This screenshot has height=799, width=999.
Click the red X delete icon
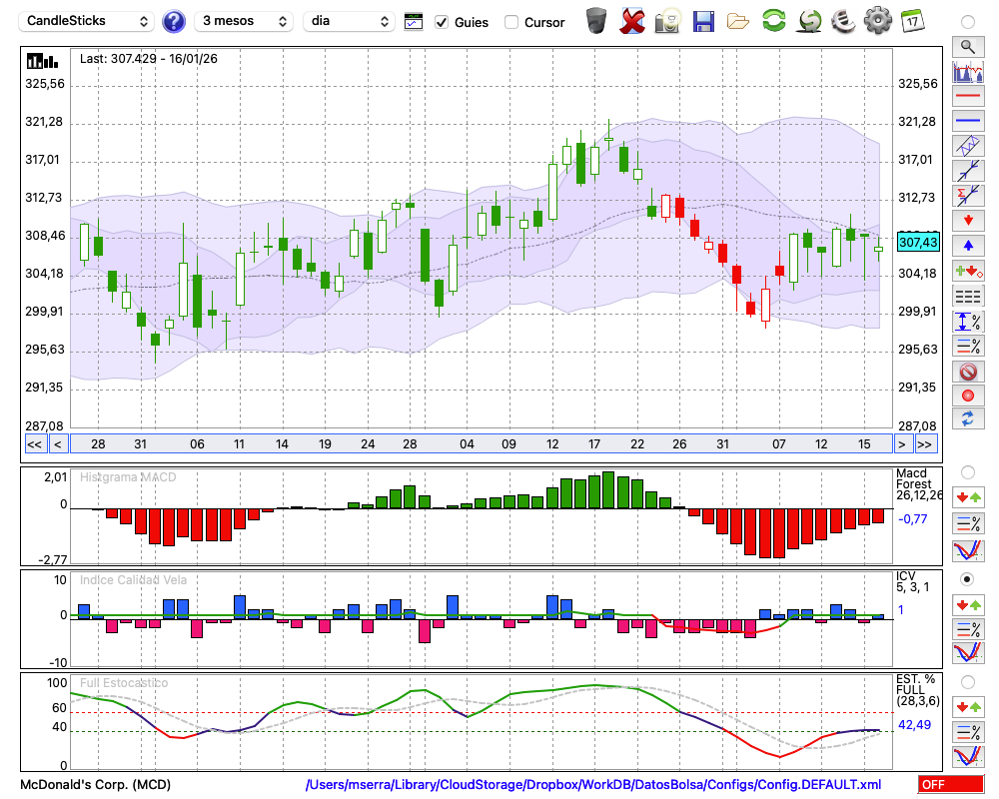pos(632,21)
